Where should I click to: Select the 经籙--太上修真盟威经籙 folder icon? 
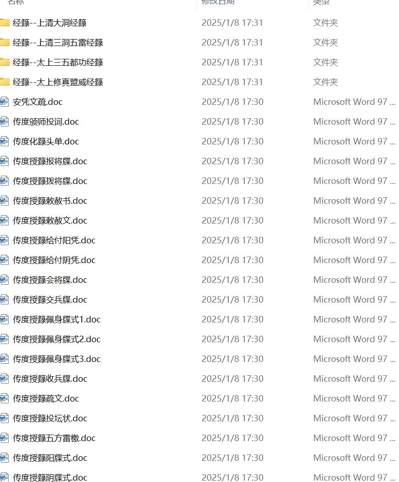click(5, 82)
